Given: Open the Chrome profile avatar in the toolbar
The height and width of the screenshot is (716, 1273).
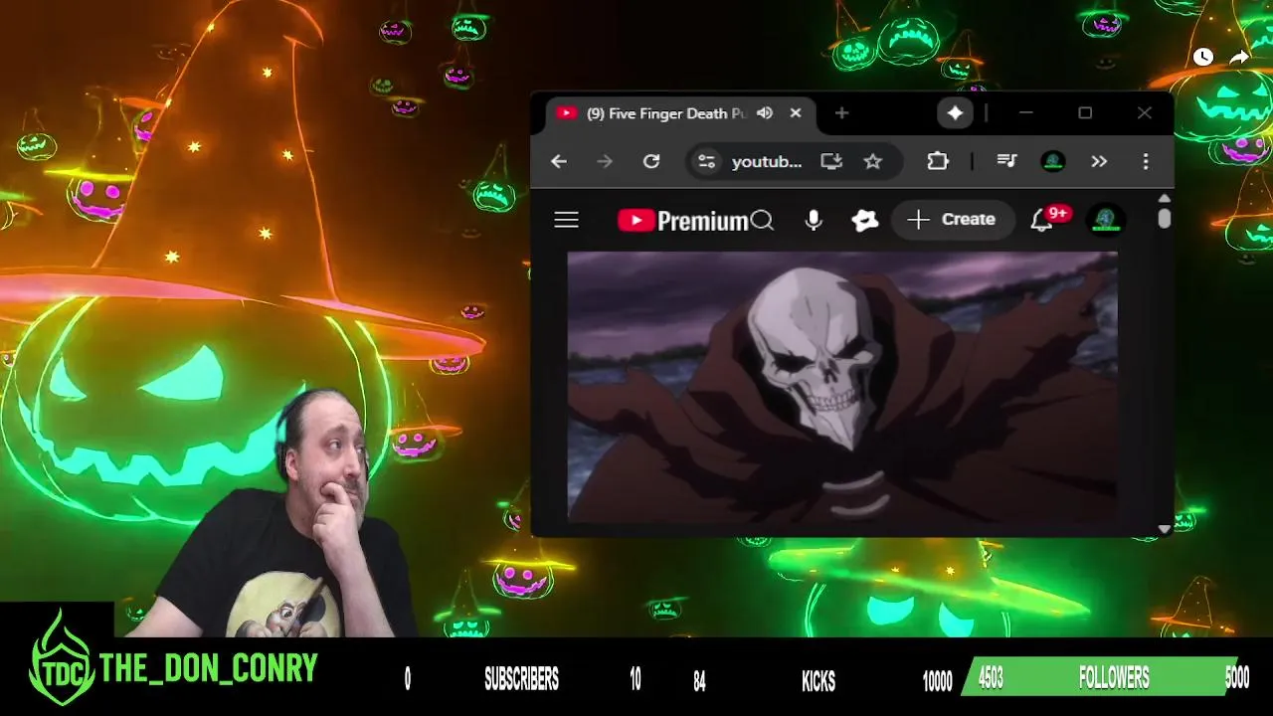Looking at the screenshot, I should [x=1053, y=161].
